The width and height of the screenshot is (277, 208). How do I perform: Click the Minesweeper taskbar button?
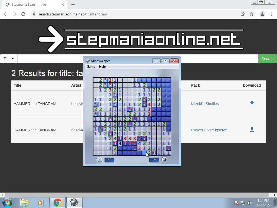74,203
